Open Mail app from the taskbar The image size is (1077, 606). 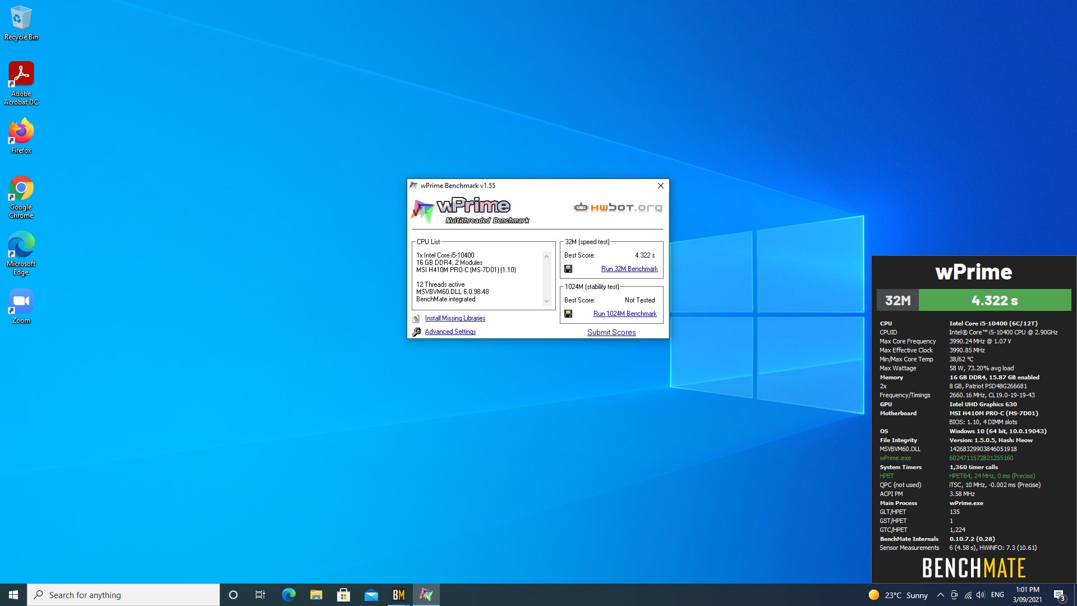(371, 595)
